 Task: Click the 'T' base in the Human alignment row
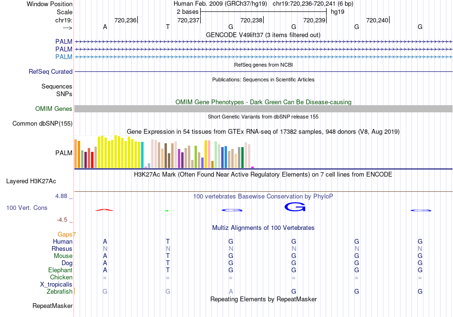168,241
